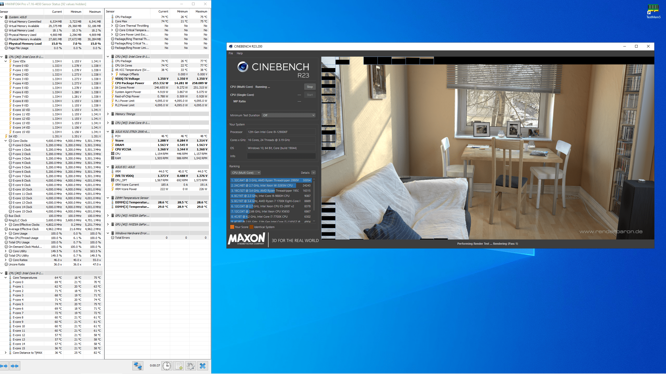Click the ASUS EC sensor expand arrow
This screenshot has height=374, width=666.
pos(108,167)
